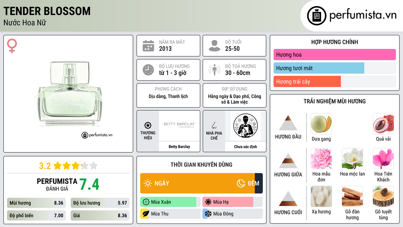Click the calendar icon beside Năm ra mắt

click(148, 46)
